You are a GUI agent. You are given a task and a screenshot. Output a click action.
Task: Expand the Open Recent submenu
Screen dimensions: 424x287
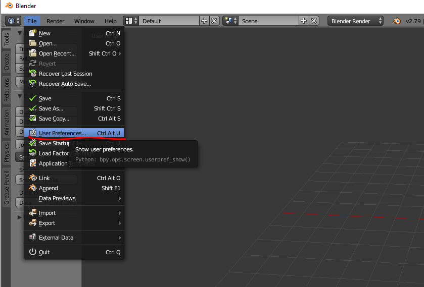[120, 53]
